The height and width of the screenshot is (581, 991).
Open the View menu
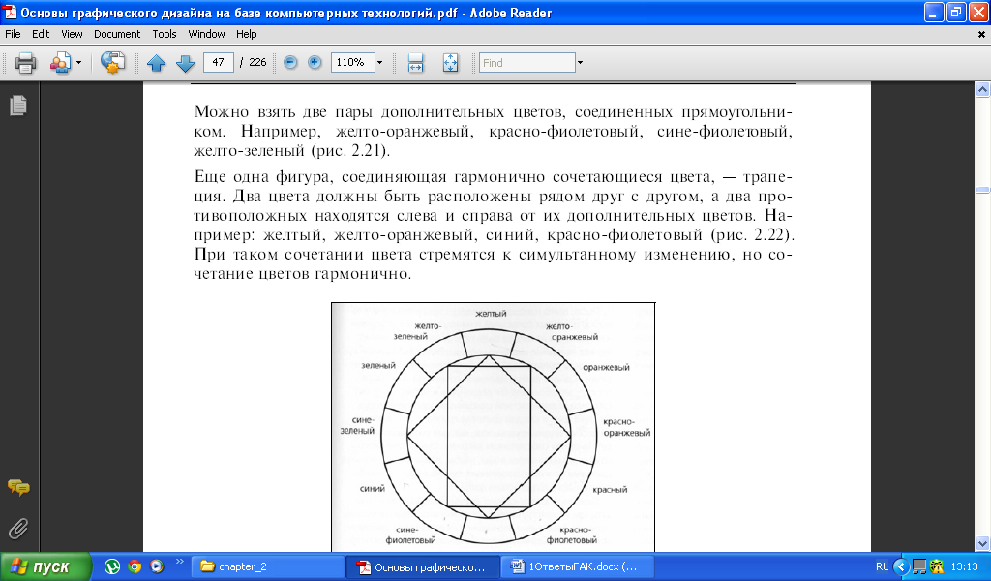pos(72,34)
